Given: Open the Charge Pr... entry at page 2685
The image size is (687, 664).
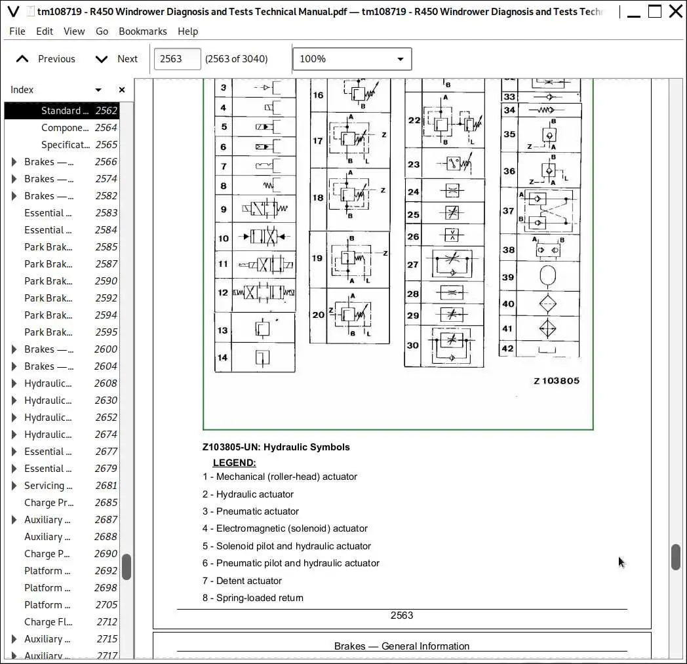Looking at the screenshot, I should (x=62, y=503).
